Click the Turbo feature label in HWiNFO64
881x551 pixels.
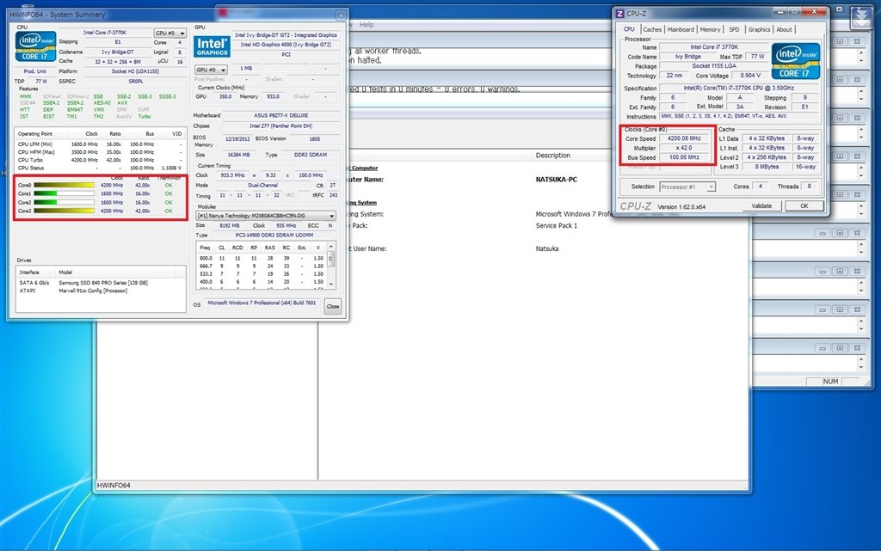[x=145, y=117]
